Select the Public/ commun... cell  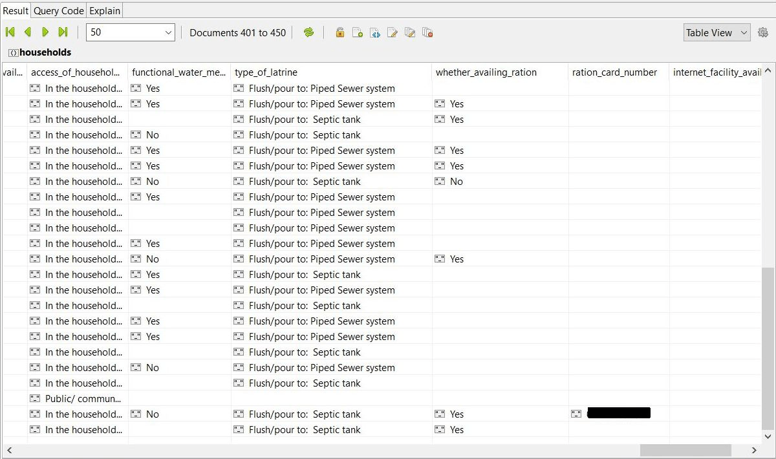(83, 399)
